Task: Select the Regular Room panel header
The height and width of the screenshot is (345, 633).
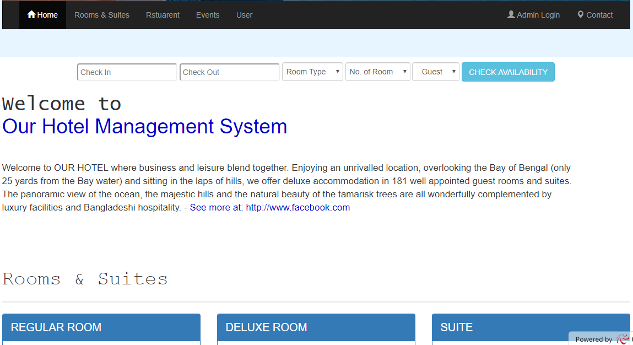Action: [101, 327]
